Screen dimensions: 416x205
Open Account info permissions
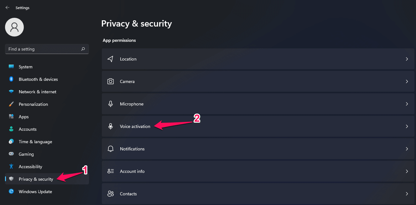click(x=132, y=171)
